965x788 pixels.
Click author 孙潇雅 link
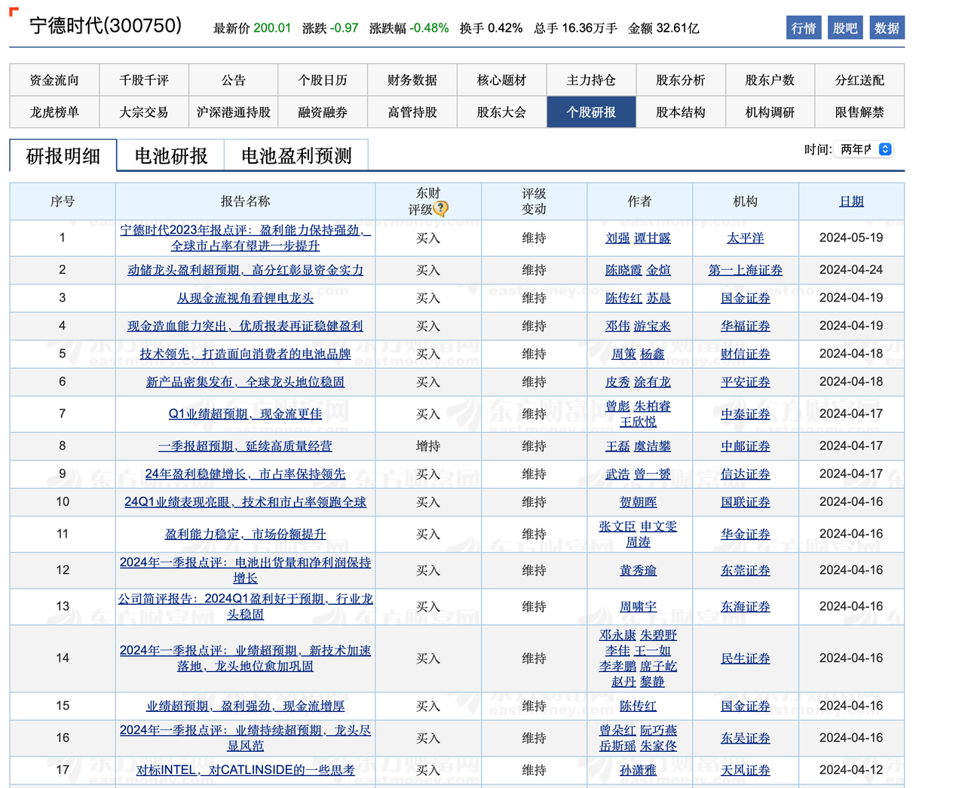click(639, 770)
